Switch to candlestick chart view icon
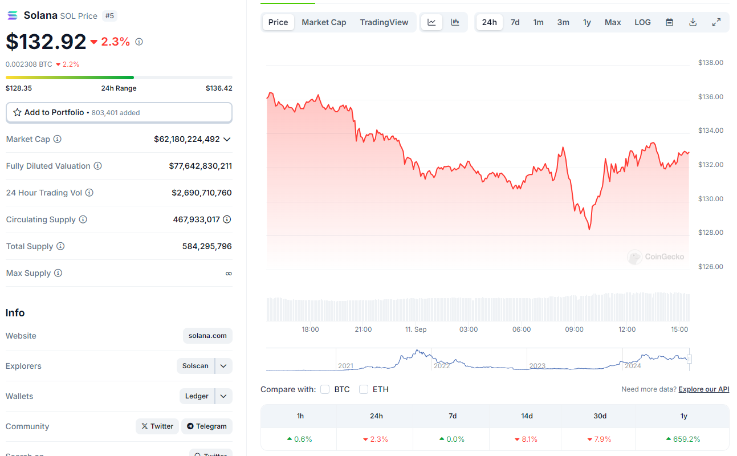Screen dimensions: 737x456 [455, 22]
